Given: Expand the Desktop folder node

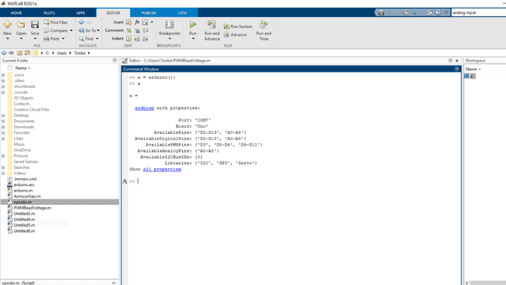Looking at the screenshot, I should point(3,115).
